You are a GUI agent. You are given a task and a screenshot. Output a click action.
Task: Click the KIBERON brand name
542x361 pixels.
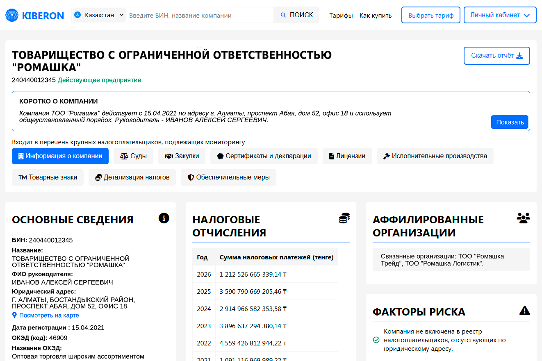(x=43, y=16)
